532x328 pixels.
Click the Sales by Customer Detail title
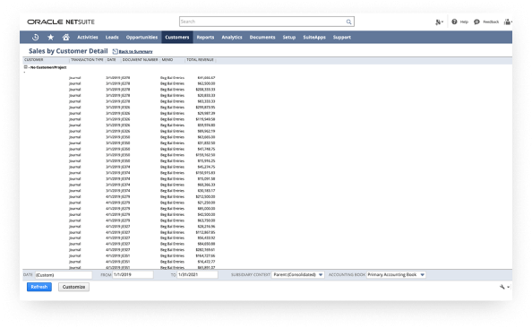(x=68, y=51)
